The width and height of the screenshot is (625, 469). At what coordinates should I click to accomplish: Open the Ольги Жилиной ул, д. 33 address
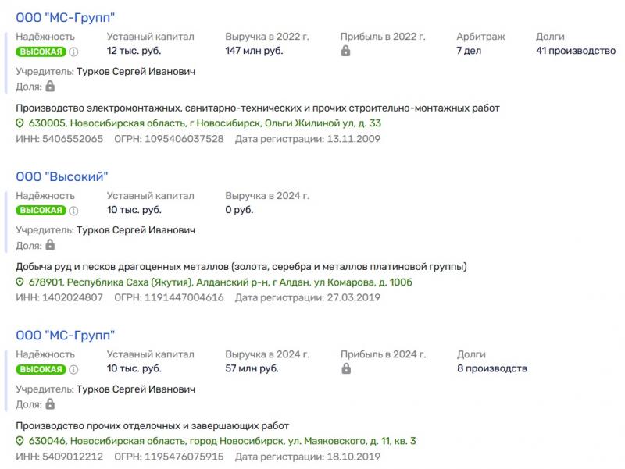click(205, 123)
